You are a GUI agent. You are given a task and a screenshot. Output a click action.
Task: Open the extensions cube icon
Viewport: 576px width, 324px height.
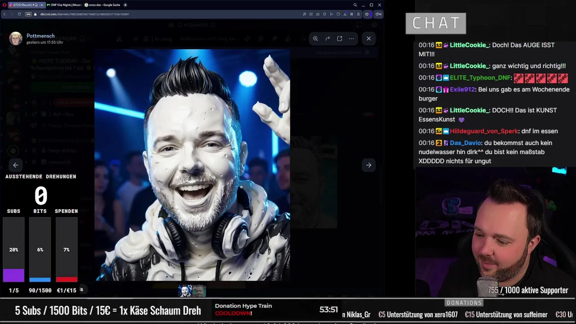[367, 14]
